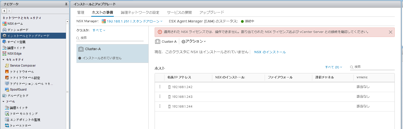Switch to the アップグレード tab

[x=212, y=12]
